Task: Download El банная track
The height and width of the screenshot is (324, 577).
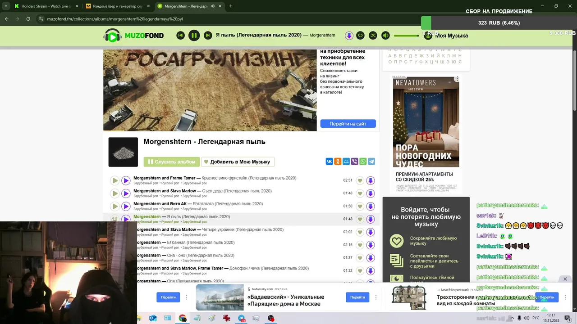Action: point(371,245)
